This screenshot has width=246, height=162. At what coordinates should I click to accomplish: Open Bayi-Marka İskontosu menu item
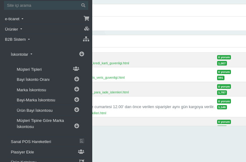click(36, 100)
